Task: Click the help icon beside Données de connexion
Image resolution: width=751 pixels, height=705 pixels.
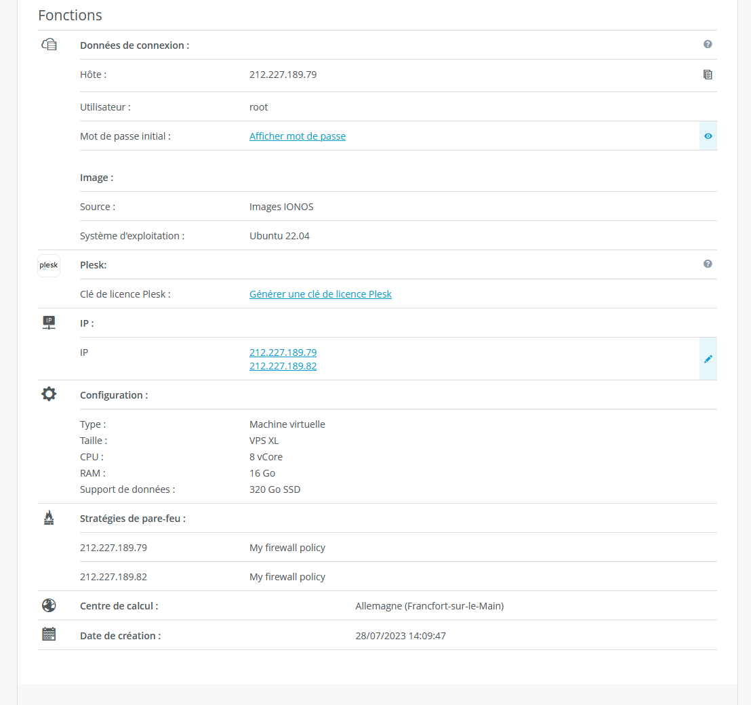Action: tap(708, 44)
